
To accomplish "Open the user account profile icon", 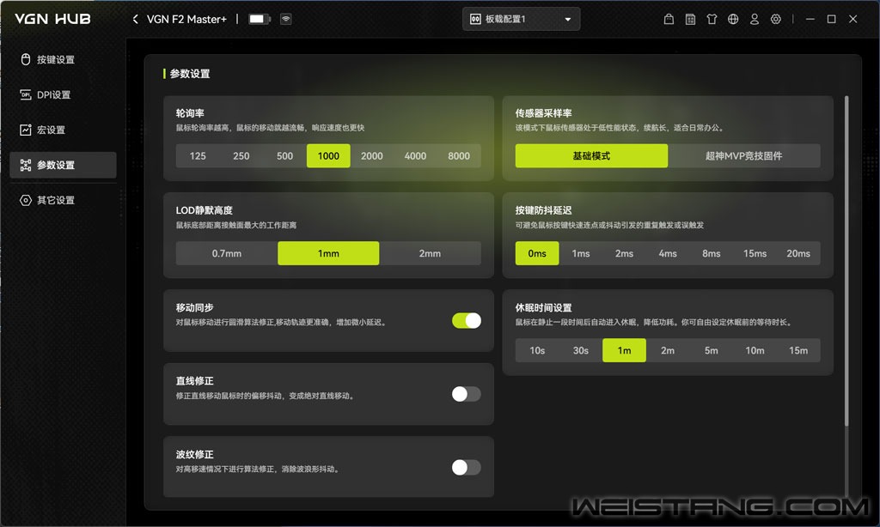I will click(755, 19).
